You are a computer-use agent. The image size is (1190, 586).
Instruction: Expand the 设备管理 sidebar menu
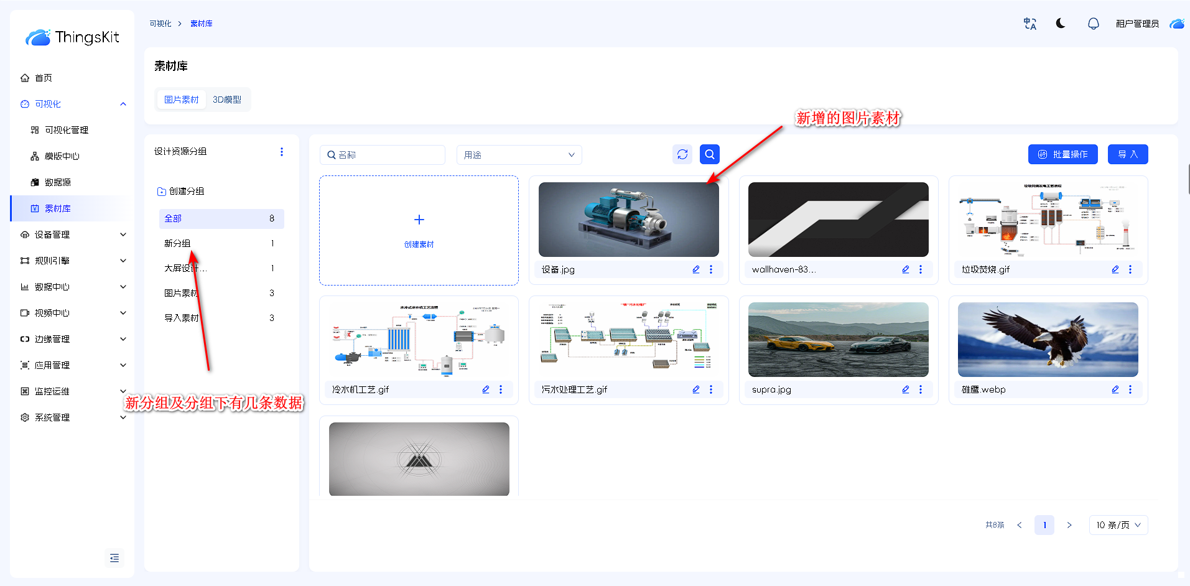coord(72,235)
